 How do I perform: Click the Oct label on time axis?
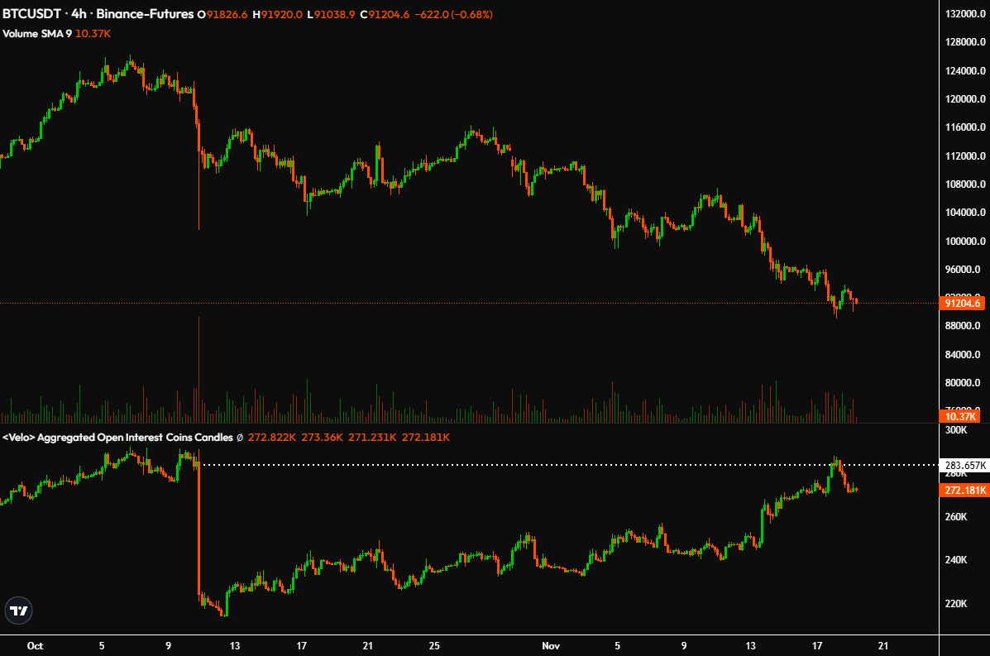[35, 645]
